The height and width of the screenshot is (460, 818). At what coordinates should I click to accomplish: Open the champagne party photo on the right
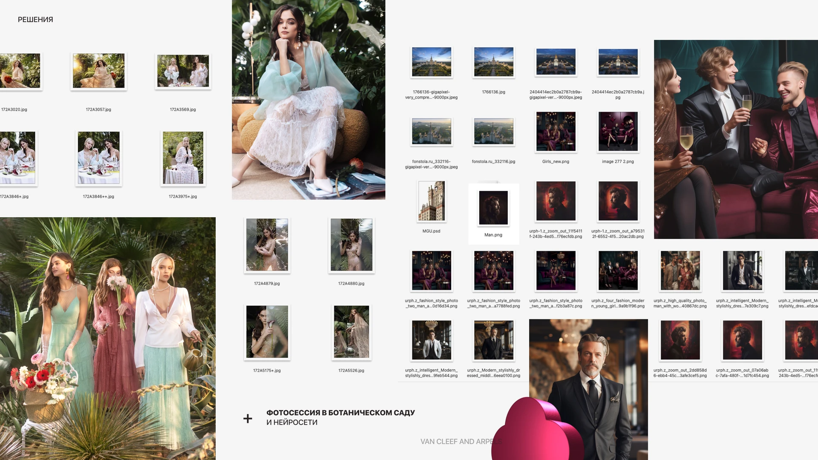point(736,139)
